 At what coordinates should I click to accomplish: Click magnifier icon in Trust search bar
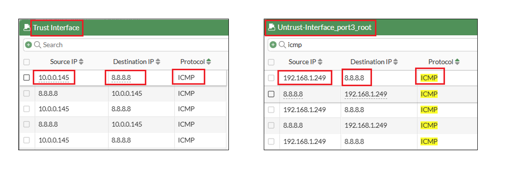38,45
